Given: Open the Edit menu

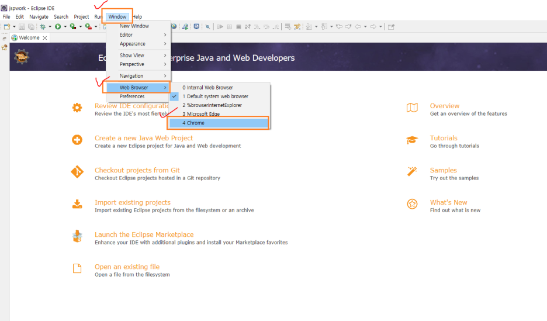Looking at the screenshot, I should pyautogui.click(x=19, y=17).
